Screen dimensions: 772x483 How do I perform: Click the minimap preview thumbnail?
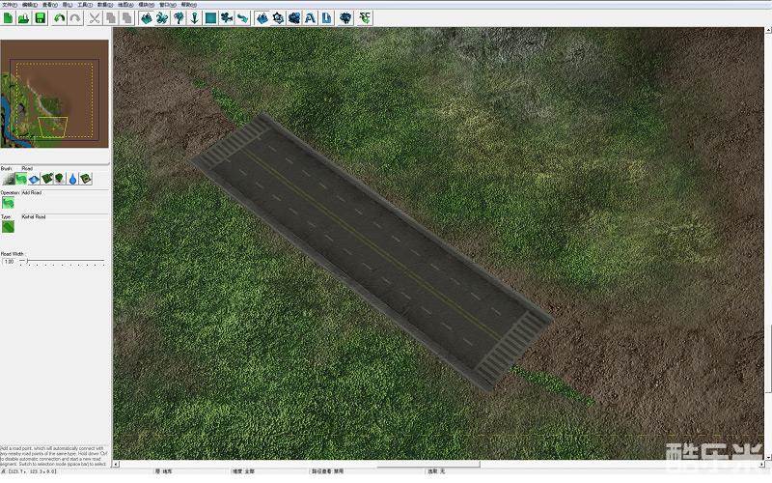[x=56, y=91]
